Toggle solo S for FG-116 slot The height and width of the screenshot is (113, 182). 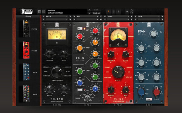pos(43,19)
